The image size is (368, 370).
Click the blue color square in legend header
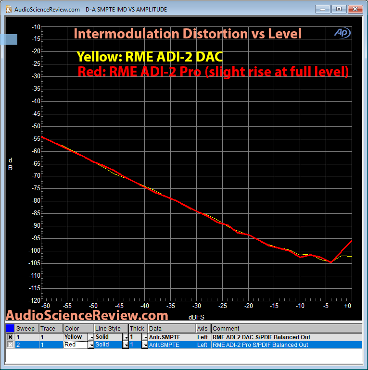[10, 328]
